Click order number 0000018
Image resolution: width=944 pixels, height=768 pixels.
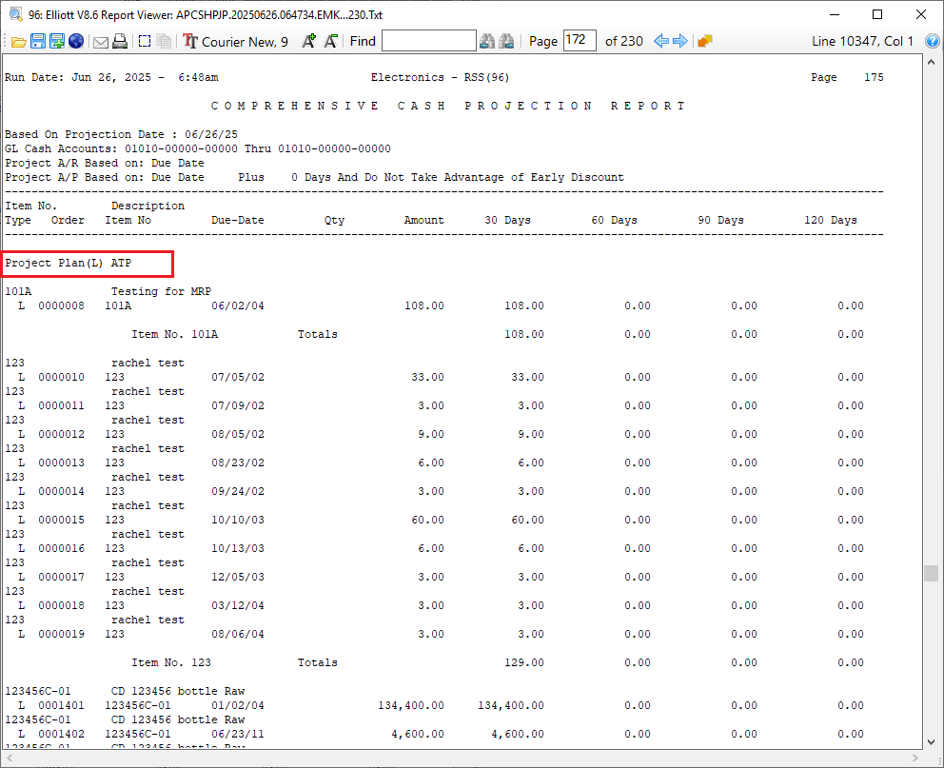click(62, 605)
